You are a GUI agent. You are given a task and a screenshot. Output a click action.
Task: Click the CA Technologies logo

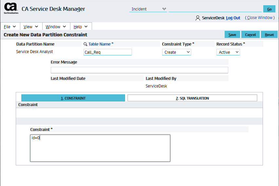click(11, 9)
